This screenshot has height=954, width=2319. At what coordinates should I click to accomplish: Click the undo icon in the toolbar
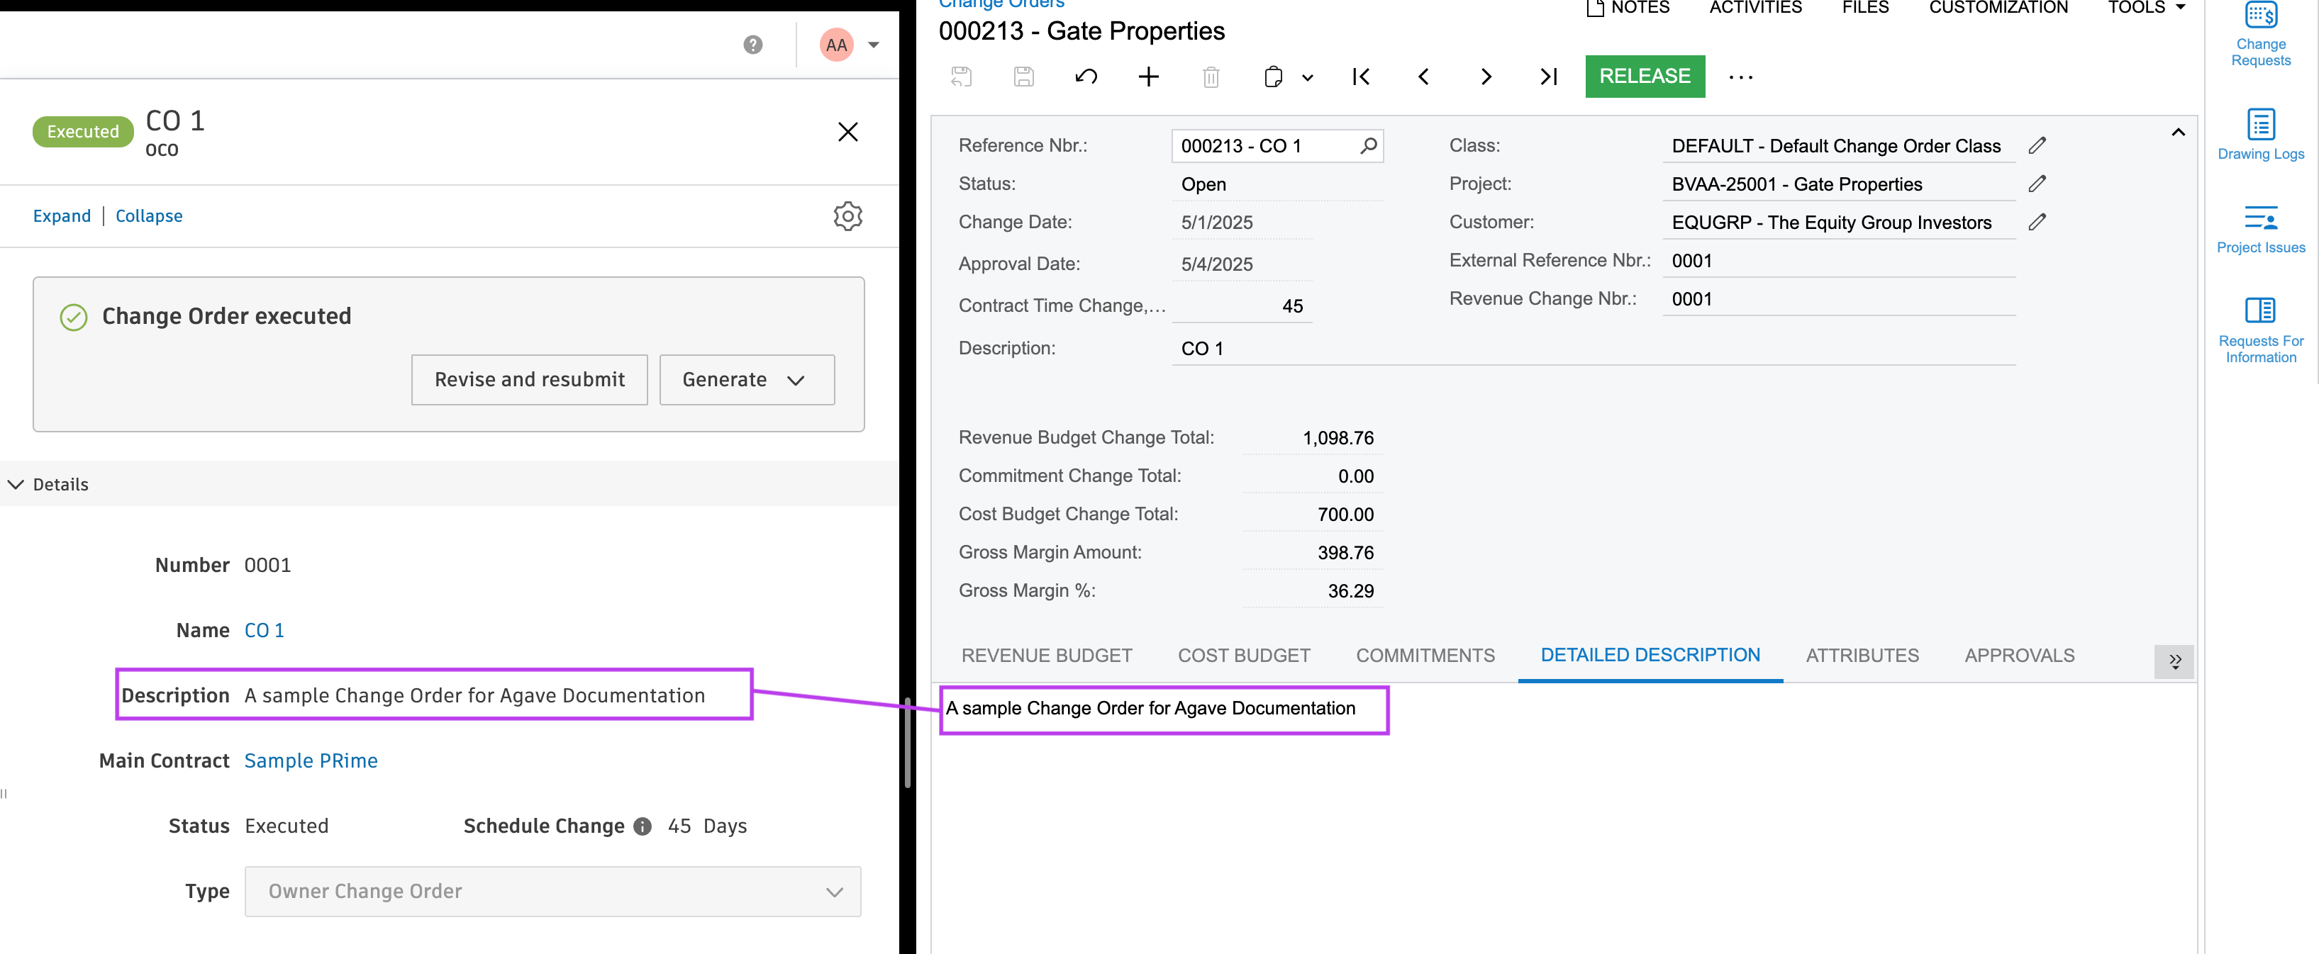tap(1086, 77)
